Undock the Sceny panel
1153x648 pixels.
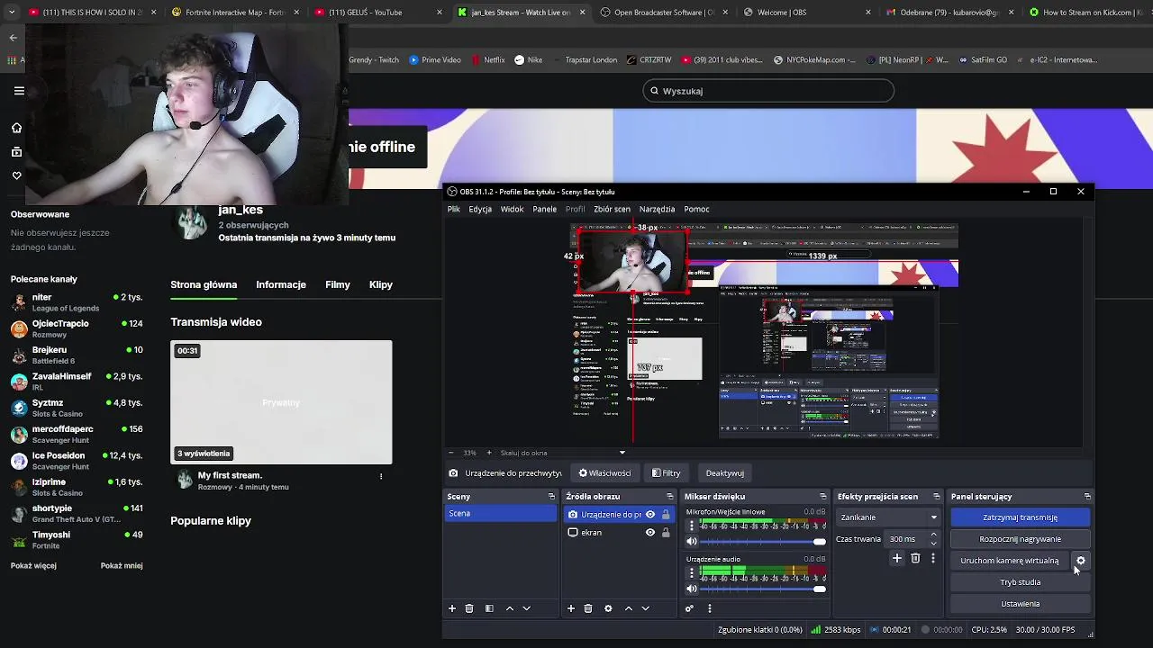coord(551,497)
